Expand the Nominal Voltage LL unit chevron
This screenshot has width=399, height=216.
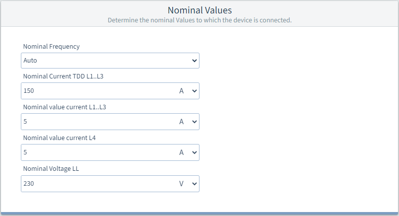click(194, 184)
